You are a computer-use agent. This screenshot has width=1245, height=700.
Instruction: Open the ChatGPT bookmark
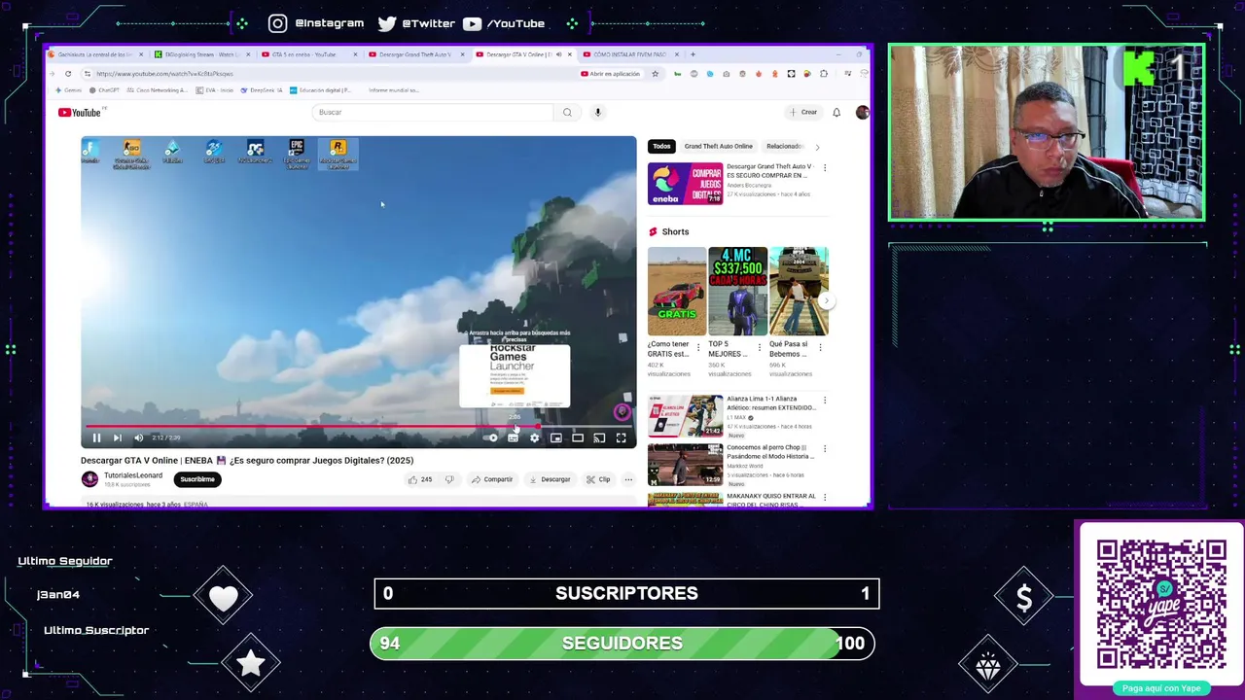tap(104, 90)
